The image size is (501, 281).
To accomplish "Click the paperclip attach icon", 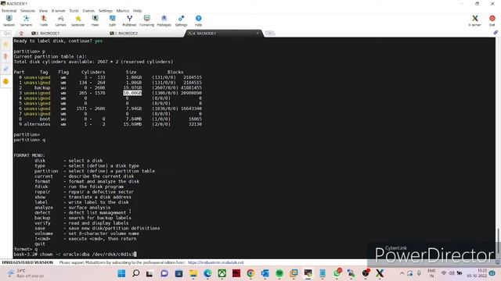I will (x=496, y=33).
